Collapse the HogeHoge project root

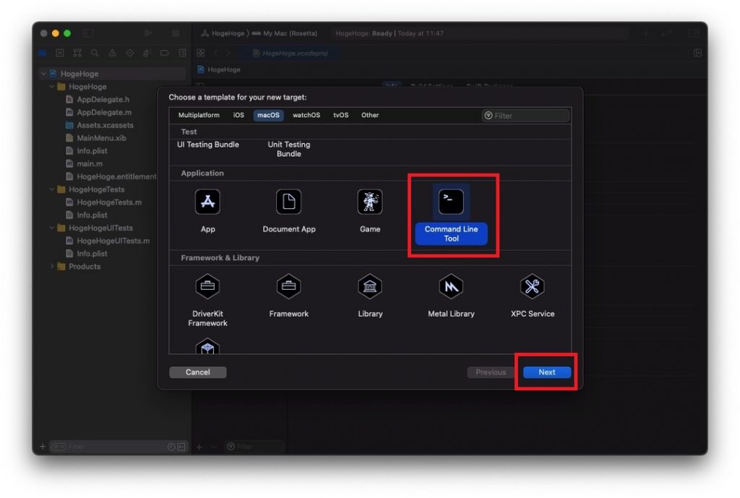coord(43,74)
